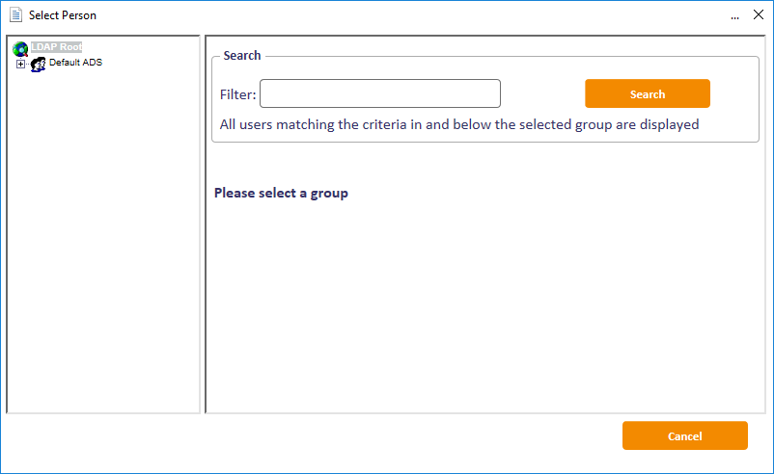This screenshot has width=774, height=474.
Task: Select the Default ADS tree label
Action: tap(75, 63)
